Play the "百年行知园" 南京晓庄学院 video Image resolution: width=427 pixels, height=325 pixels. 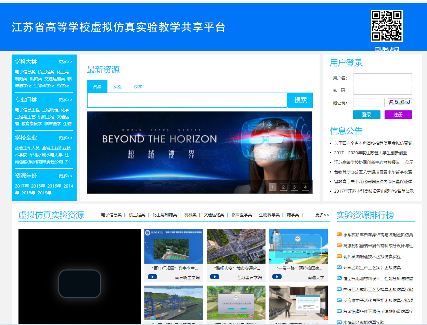click(x=153, y=276)
